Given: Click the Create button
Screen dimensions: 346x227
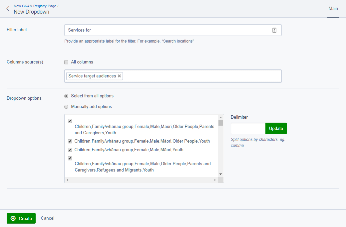Looking at the screenshot, I should 21,218.
